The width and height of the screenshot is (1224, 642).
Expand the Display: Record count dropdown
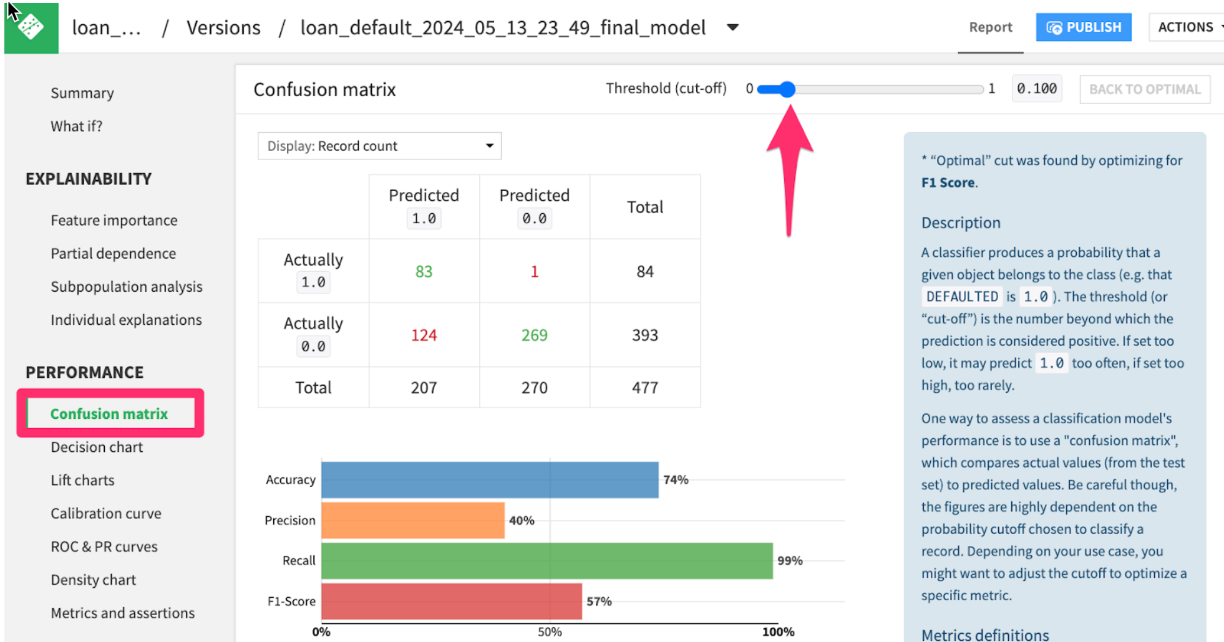379,146
